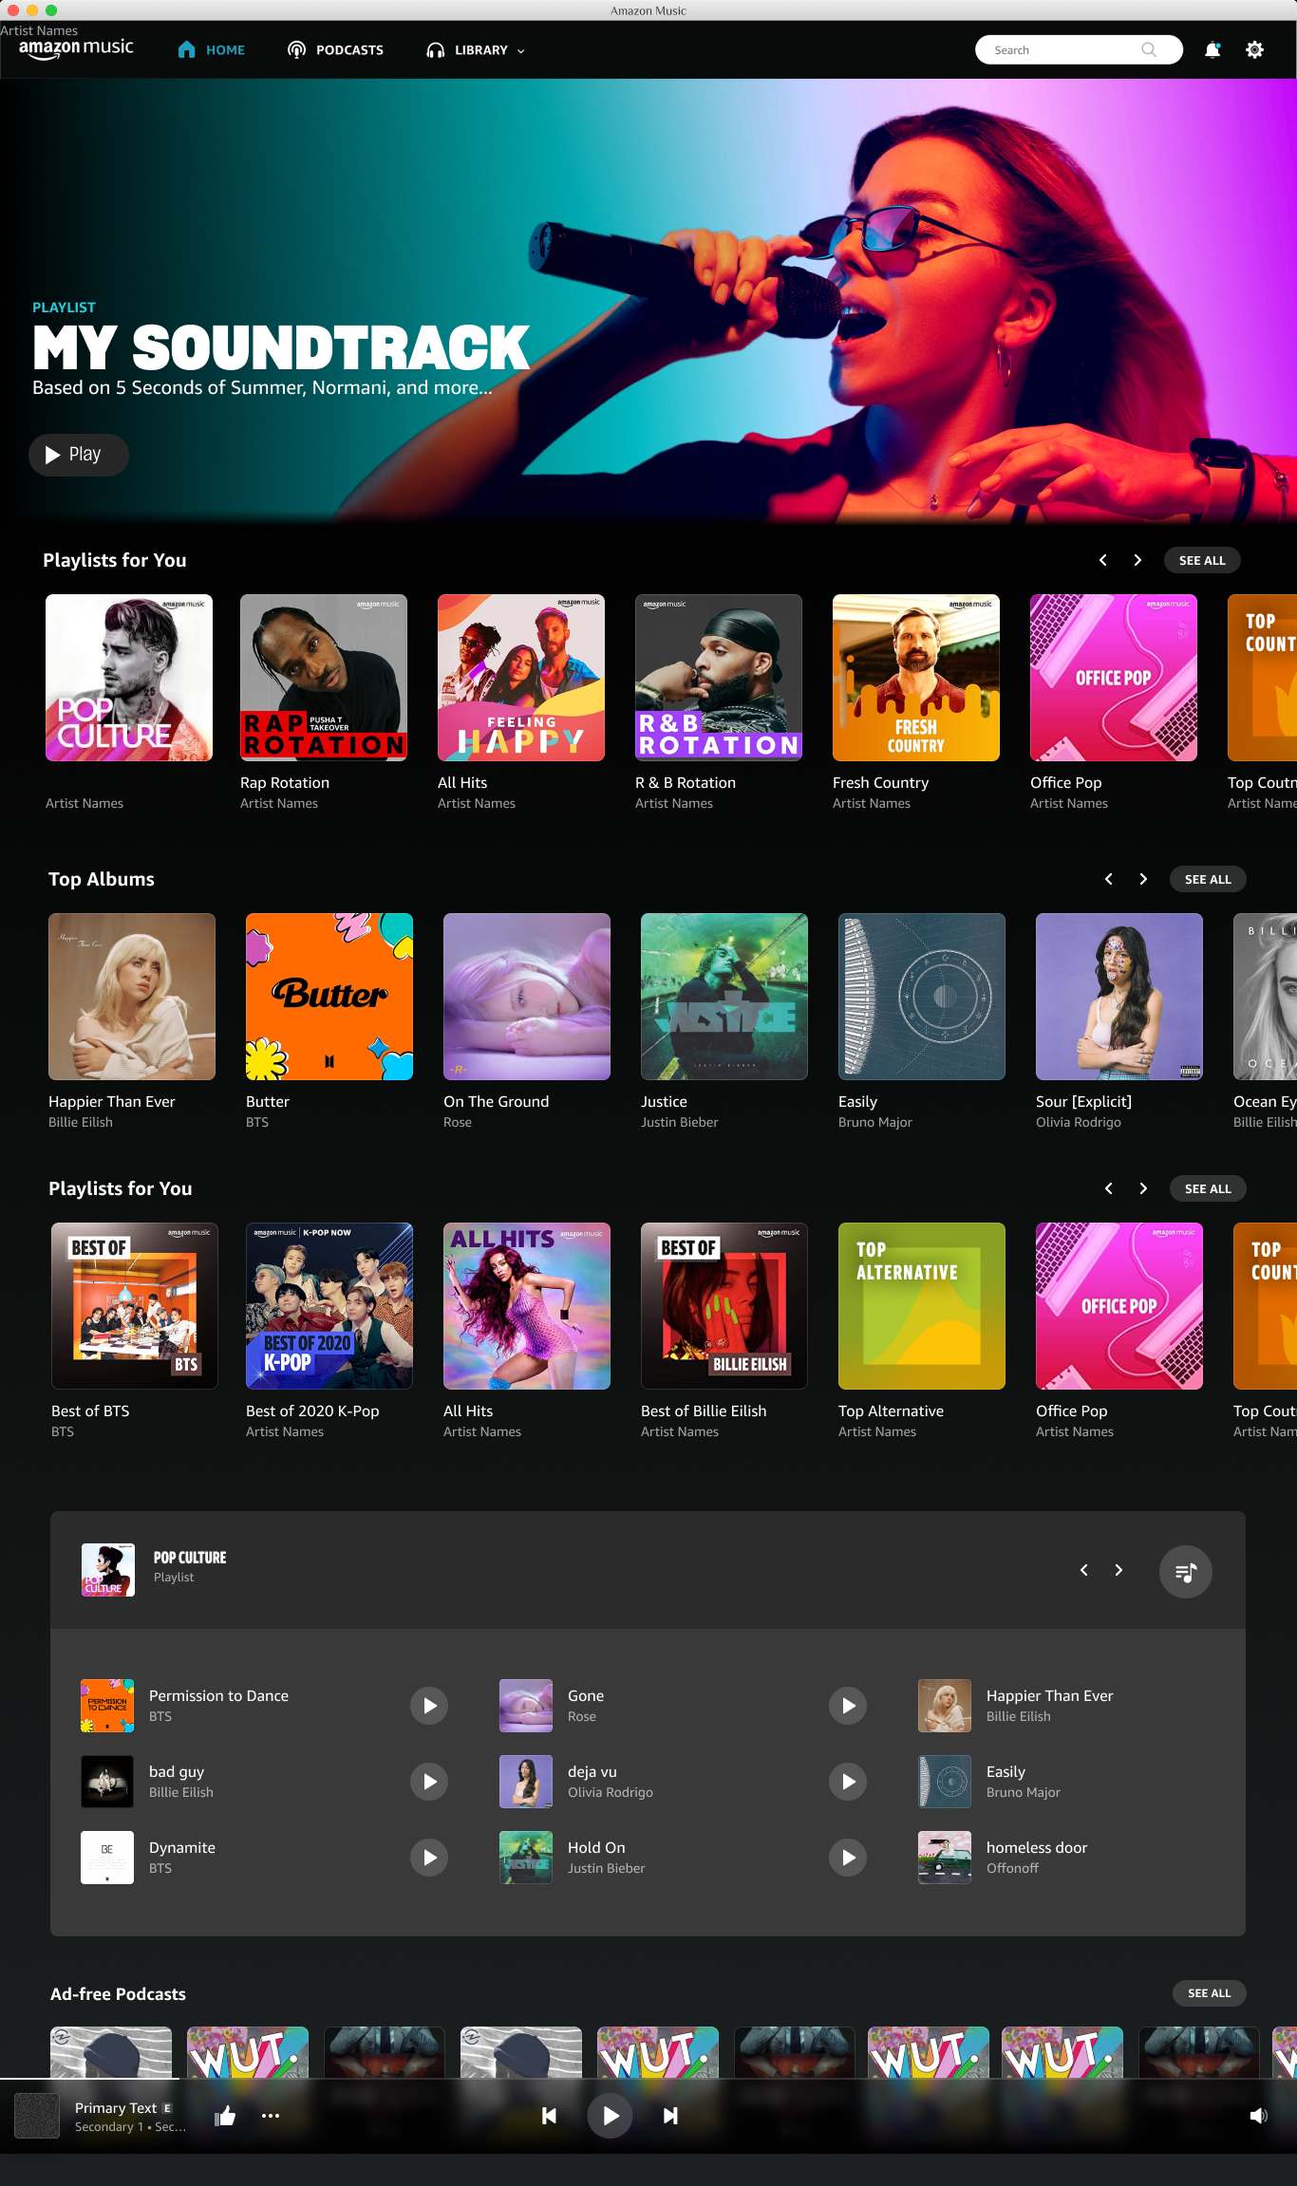
Task: Click the Pop Culture playlist title in panel
Action: tap(190, 1558)
